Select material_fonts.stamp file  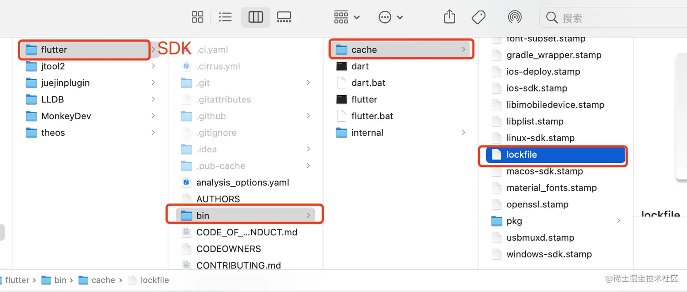click(x=556, y=188)
